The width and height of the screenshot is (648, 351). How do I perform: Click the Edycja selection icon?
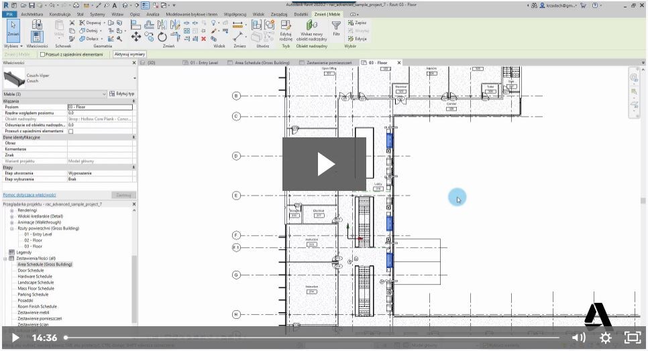[x=357, y=38]
